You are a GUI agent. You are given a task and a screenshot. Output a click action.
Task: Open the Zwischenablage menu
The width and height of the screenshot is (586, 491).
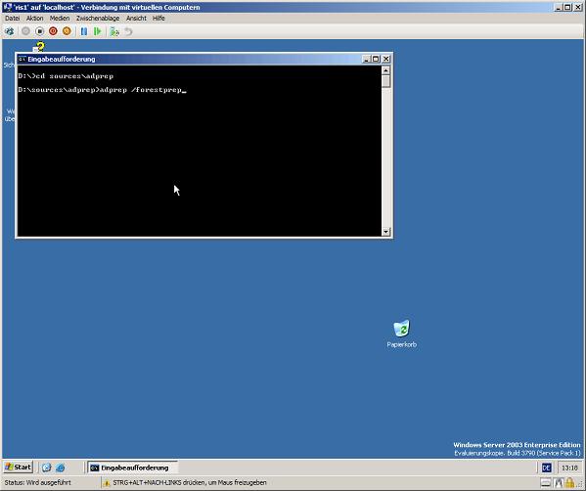coord(98,19)
